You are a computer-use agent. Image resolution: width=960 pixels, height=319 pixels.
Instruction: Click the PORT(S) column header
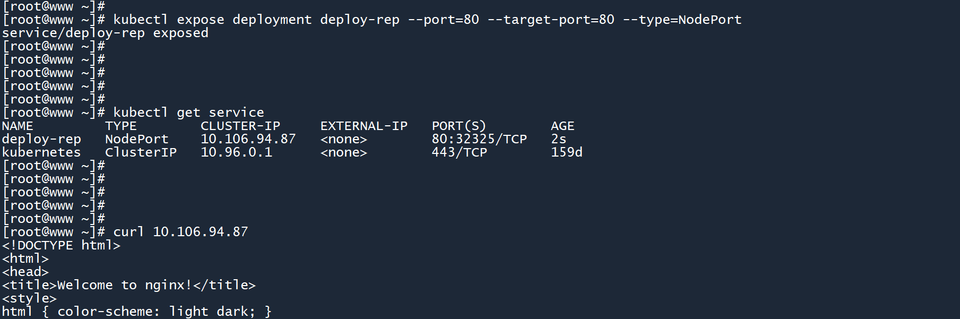coord(459,126)
